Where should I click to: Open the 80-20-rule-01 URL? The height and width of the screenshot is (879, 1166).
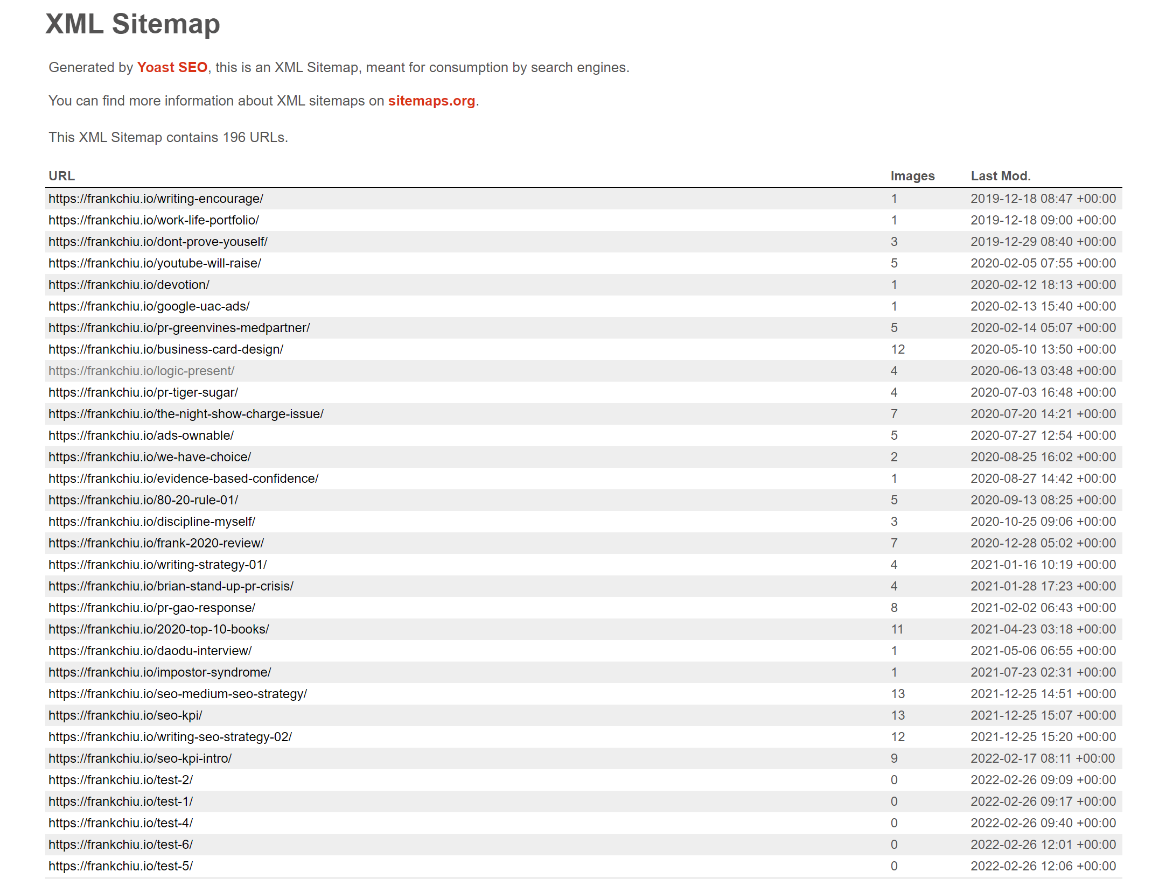coord(143,500)
